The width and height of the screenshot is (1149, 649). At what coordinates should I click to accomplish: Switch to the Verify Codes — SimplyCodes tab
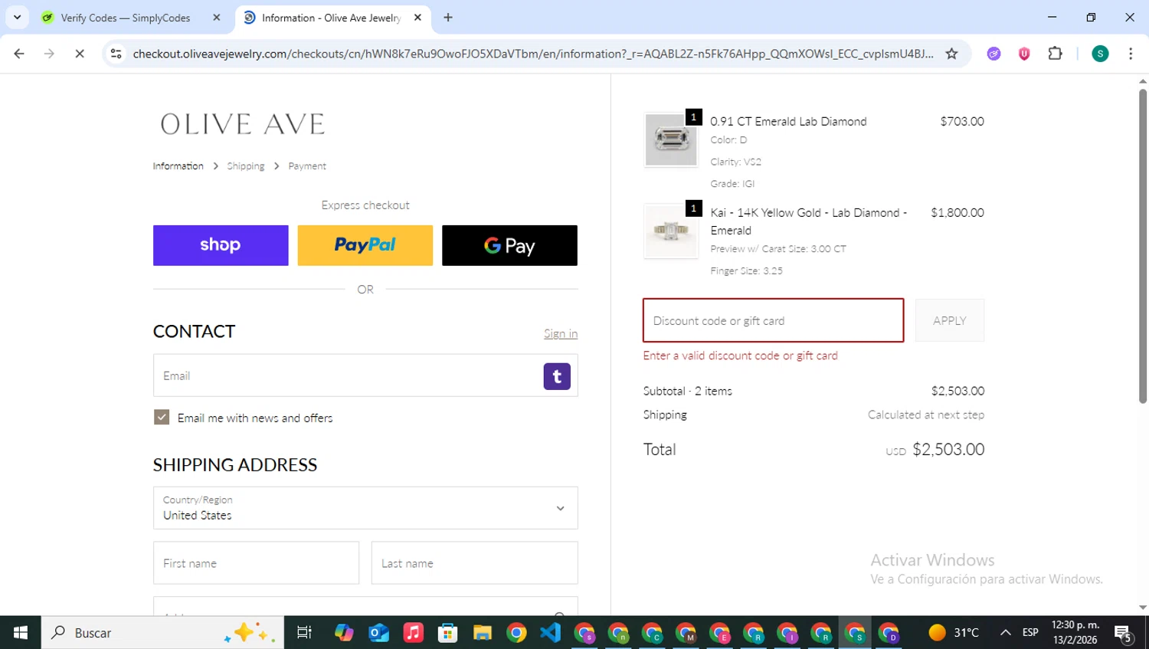coord(131,18)
